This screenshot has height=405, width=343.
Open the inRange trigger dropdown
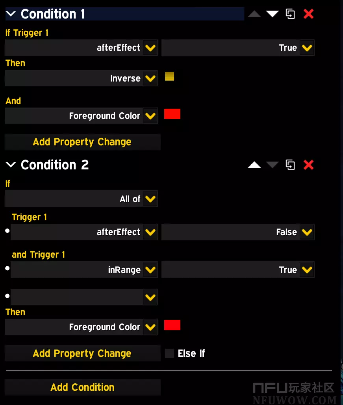(x=150, y=270)
